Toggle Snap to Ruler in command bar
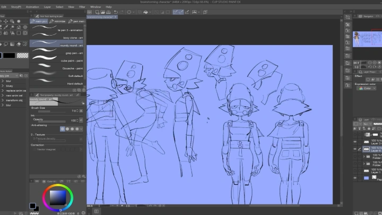Image resolution: width=382 pixels, height=215 pixels. point(176,12)
